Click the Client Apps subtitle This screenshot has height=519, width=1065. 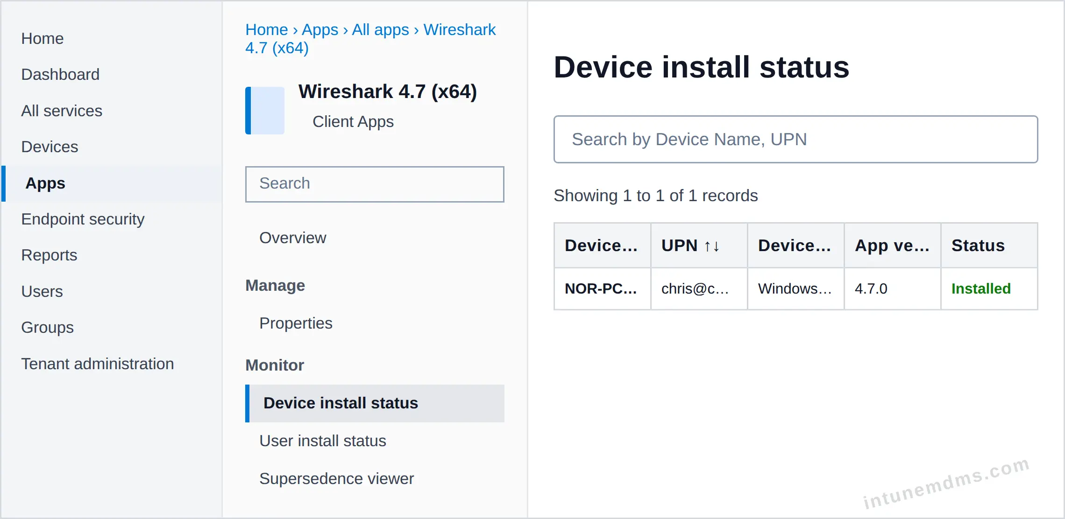tap(353, 121)
